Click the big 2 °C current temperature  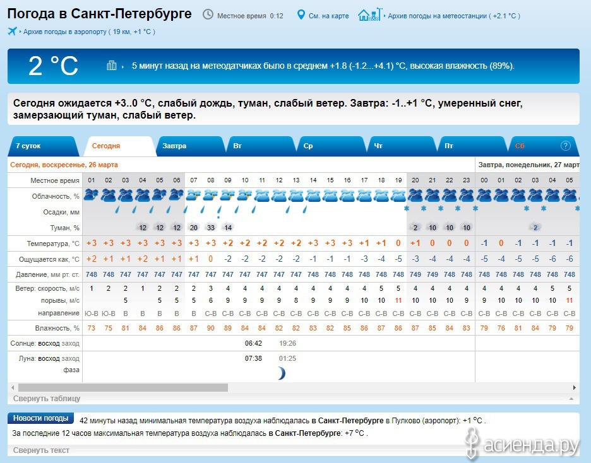click(x=53, y=66)
